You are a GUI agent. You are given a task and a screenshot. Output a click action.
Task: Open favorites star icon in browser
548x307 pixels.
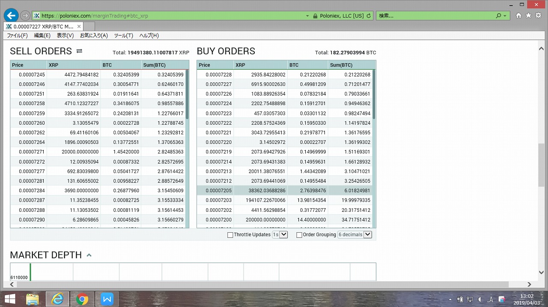tap(528, 16)
